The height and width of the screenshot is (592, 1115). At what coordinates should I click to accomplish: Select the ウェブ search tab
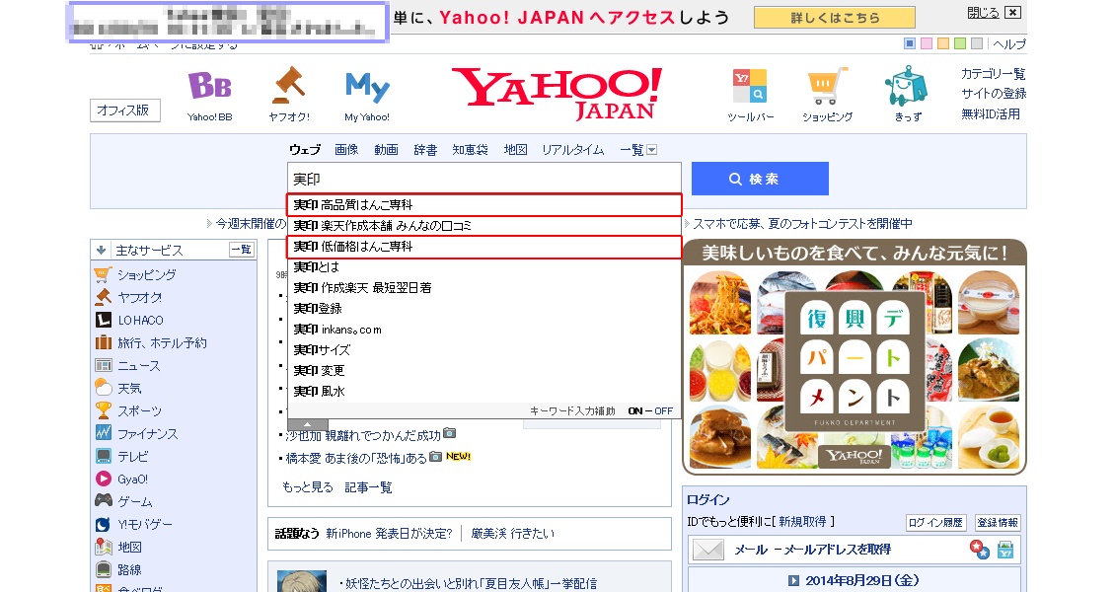pos(304,150)
